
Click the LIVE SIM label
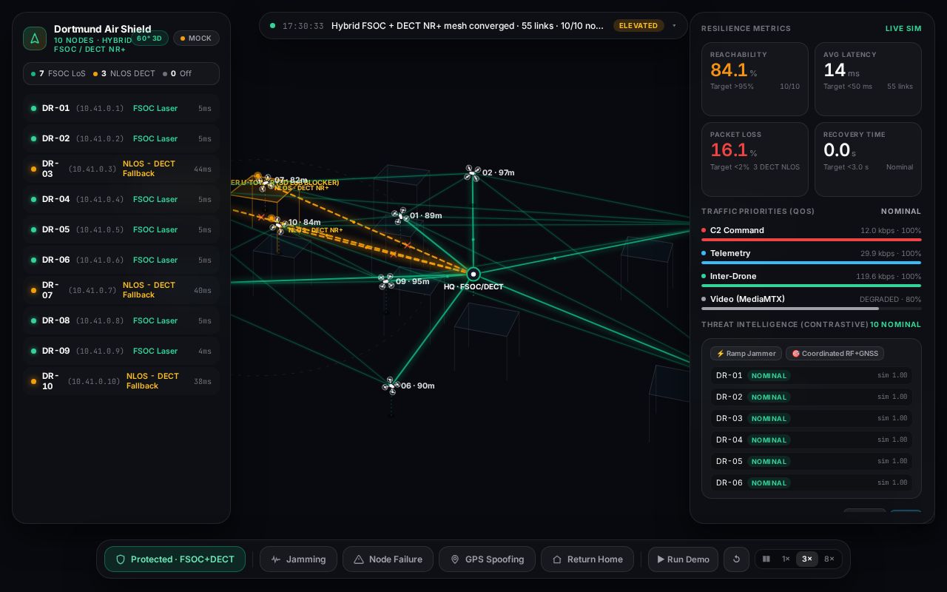pyautogui.click(x=903, y=29)
